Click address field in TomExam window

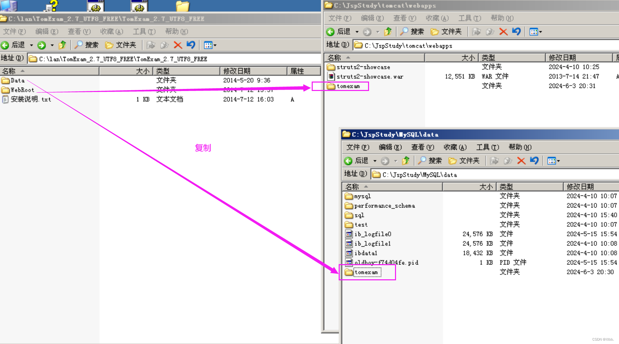(174, 59)
